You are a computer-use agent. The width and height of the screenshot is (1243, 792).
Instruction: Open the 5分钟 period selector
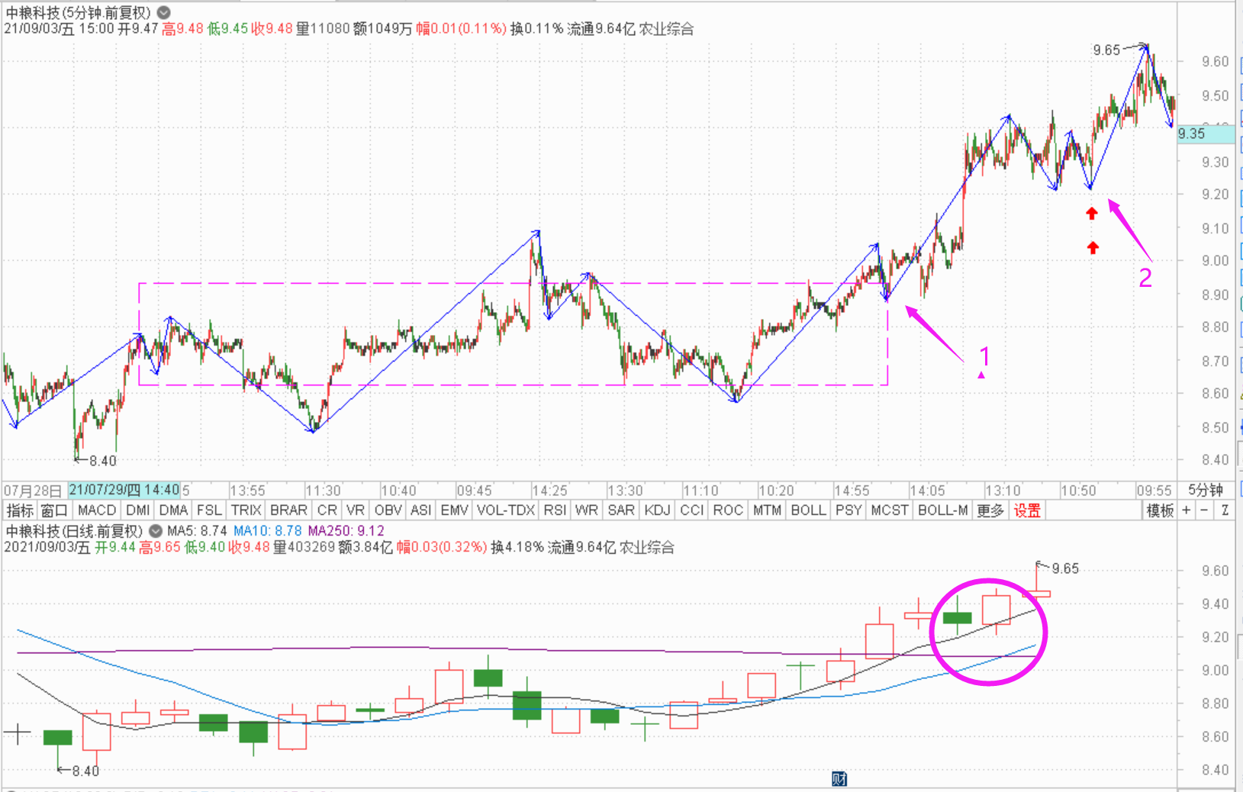pyautogui.click(x=1205, y=490)
